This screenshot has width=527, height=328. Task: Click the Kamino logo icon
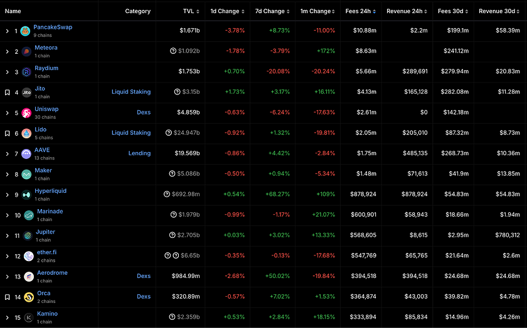coord(29,317)
